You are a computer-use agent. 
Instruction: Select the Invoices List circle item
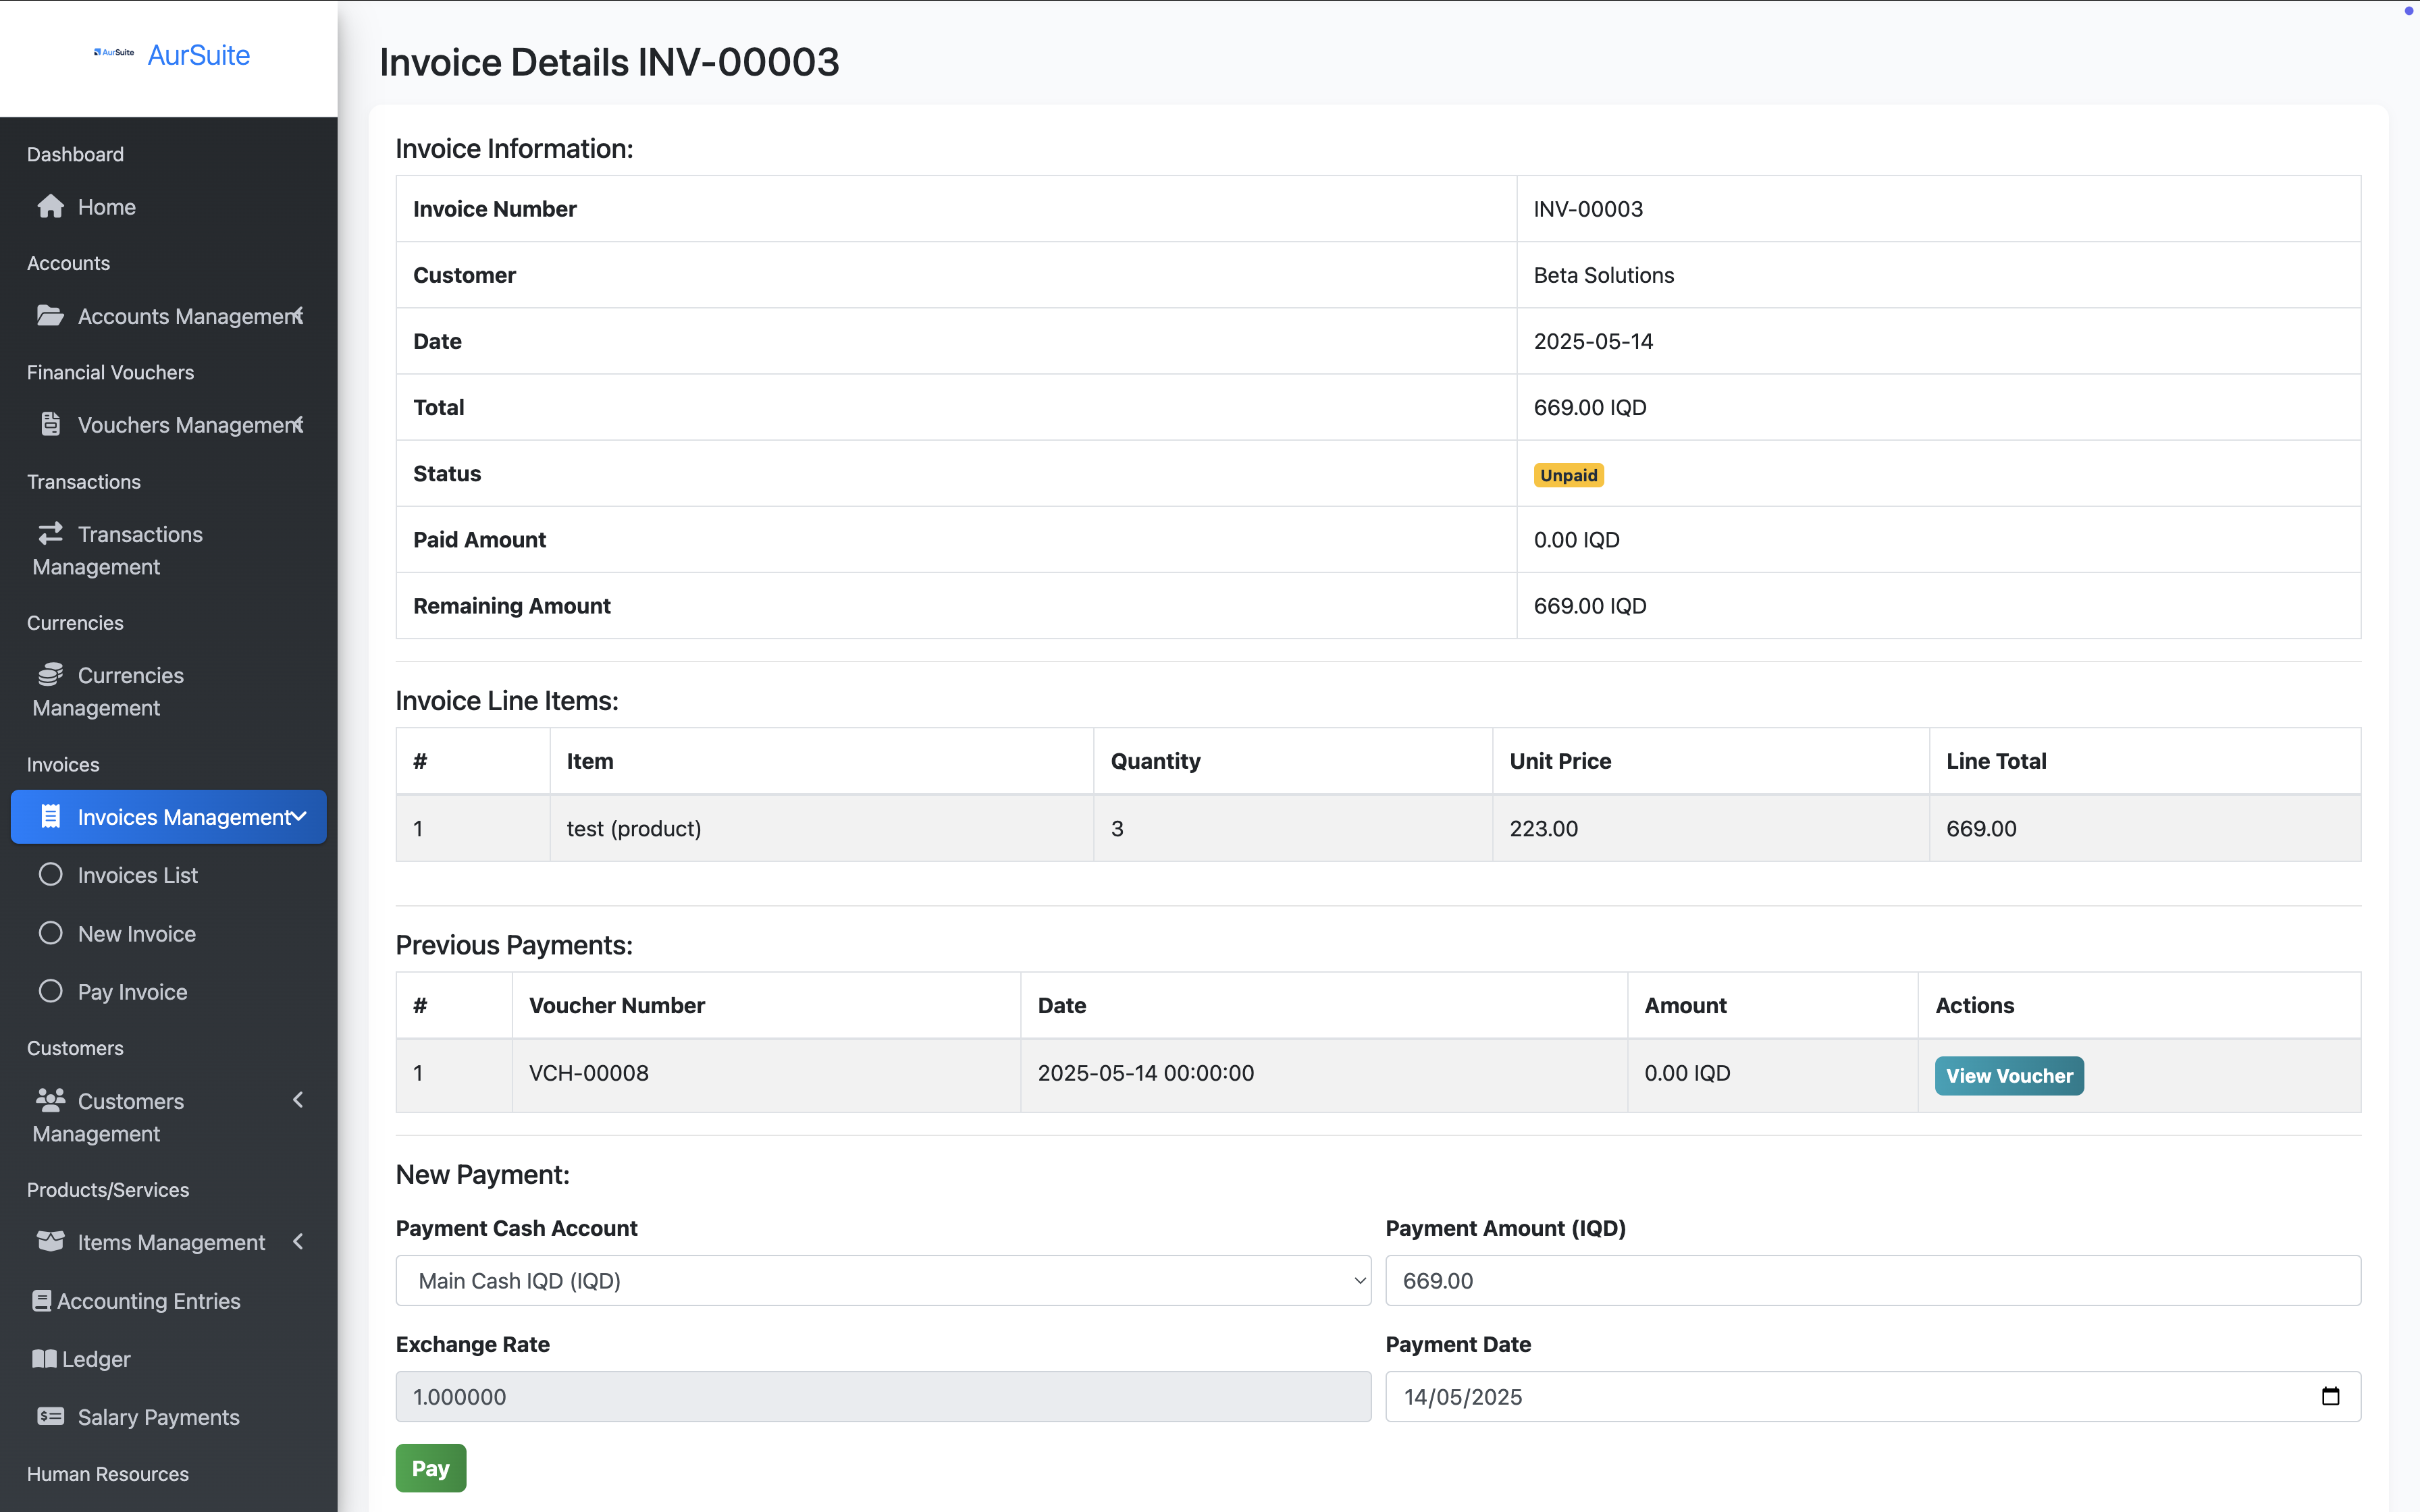(50, 875)
